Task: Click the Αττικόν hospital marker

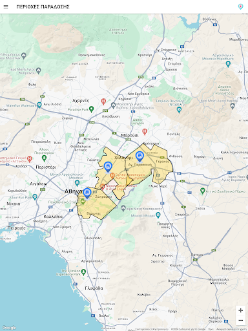Action: click(x=30, y=159)
